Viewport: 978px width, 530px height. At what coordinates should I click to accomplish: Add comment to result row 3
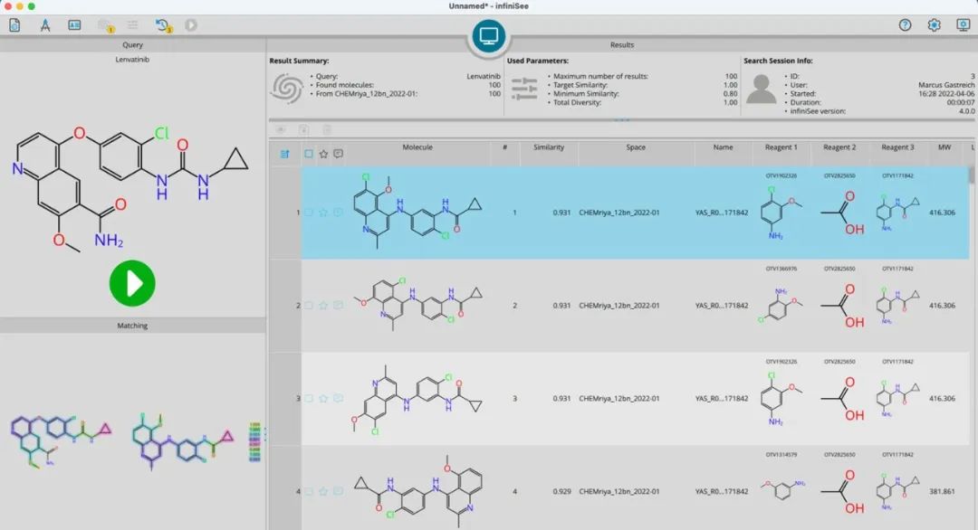[338, 398]
